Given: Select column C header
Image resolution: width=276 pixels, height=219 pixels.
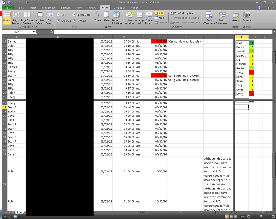Looking at the screenshot, I should 102,37.
